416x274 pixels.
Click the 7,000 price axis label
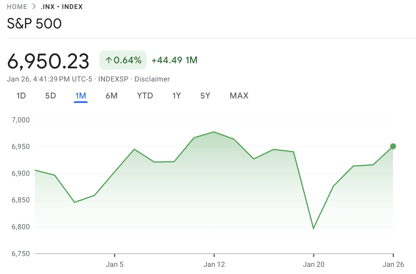pyautogui.click(x=21, y=120)
